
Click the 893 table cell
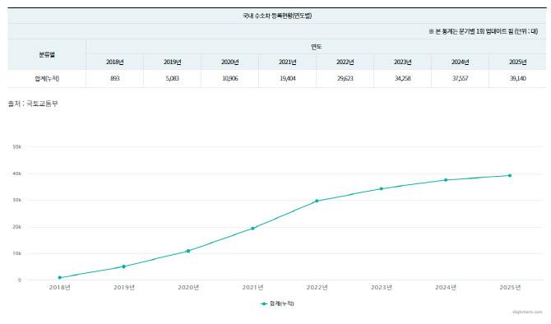click(x=115, y=78)
